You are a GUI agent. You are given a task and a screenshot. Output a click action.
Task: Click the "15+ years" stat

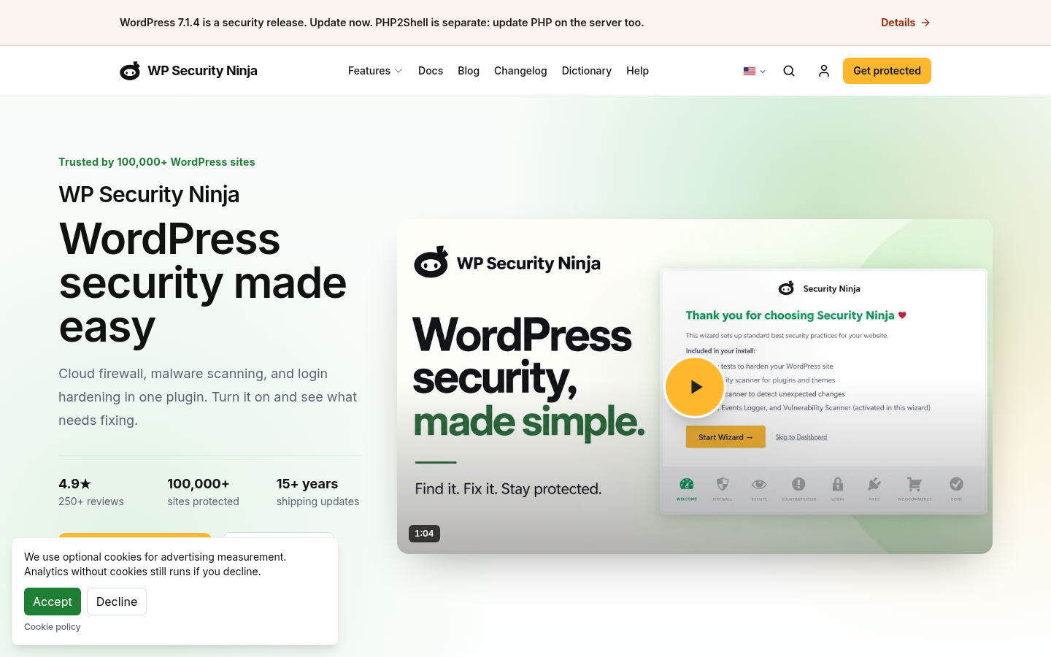click(x=307, y=484)
